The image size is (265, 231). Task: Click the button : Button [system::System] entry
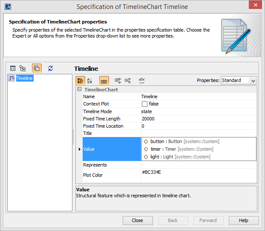click(185, 141)
